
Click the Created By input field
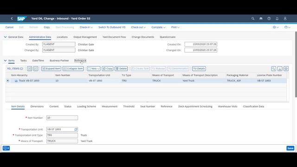[59, 45]
